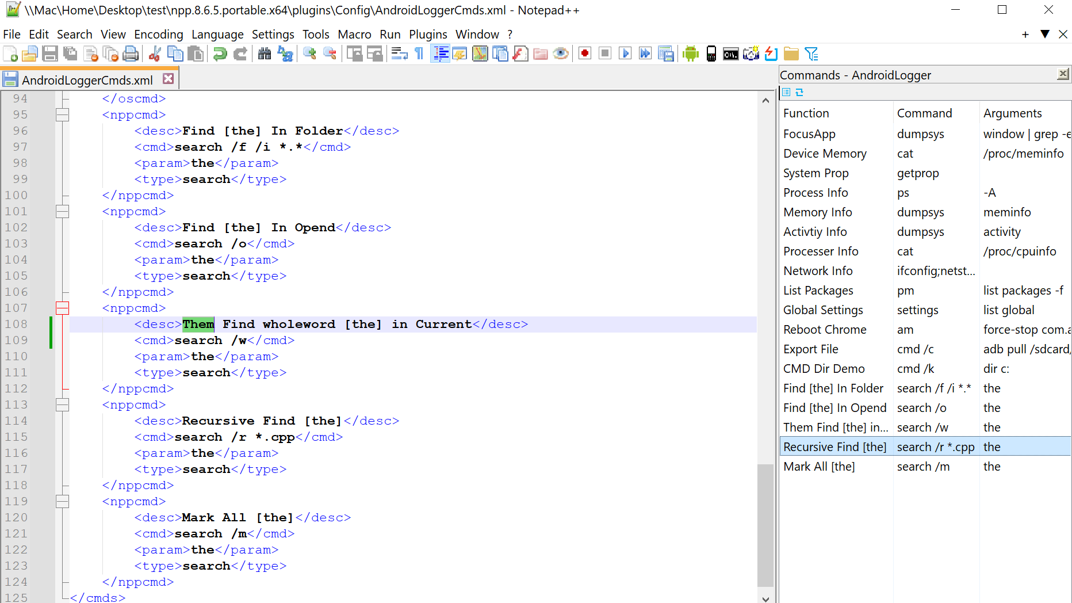The image size is (1072, 603).
Task: Collapse the red nppcmd fold at line 107
Action: pyautogui.click(x=62, y=308)
